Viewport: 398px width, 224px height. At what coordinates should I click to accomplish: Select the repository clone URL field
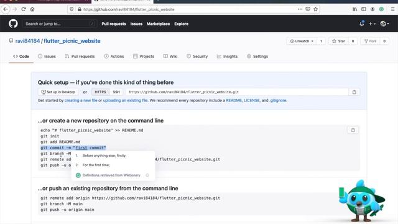point(238,92)
